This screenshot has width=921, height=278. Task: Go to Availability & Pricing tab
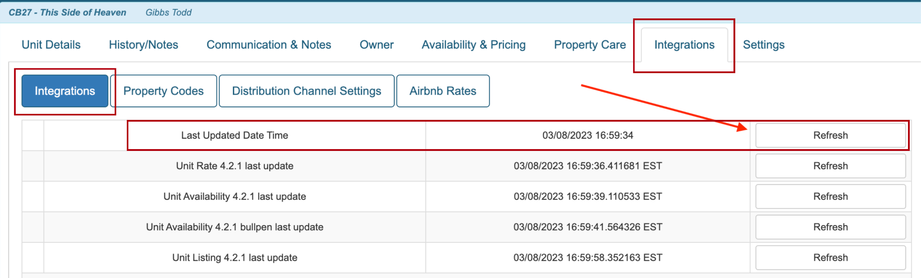[474, 45]
